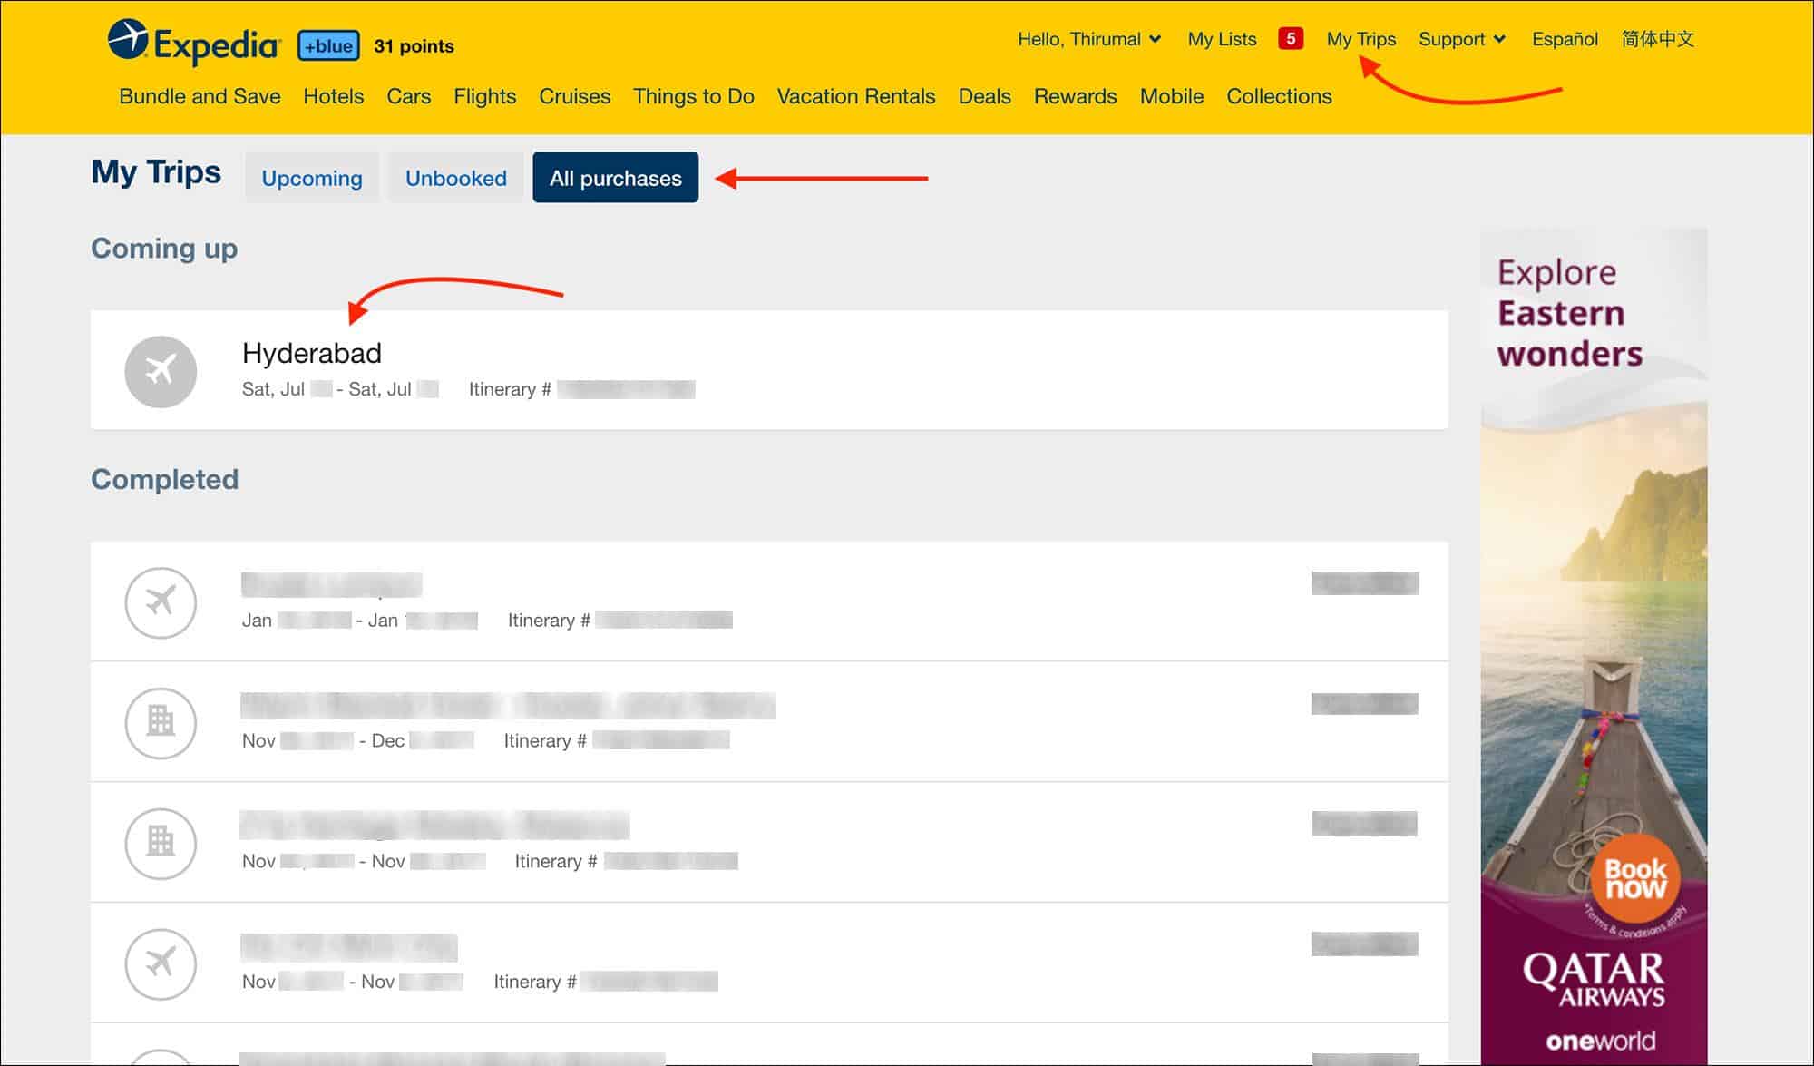Open the Mobile page
The image size is (1814, 1066).
pyautogui.click(x=1172, y=96)
